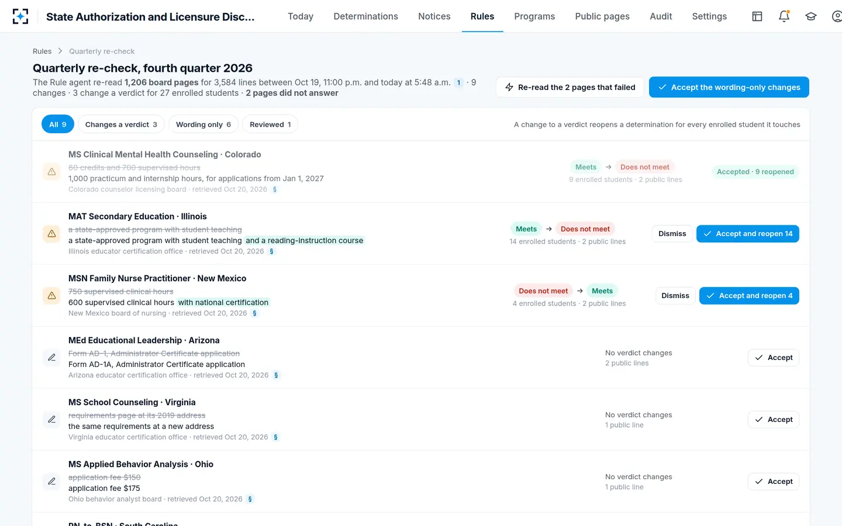This screenshot has height=526, width=842.
Task: Click the pencil icon on the Virginia row
Action: (x=52, y=420)
